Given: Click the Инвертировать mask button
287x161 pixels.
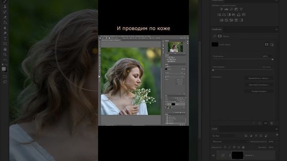Looking at the screenshot, I should pyautogui.click(x=259, y=91).
